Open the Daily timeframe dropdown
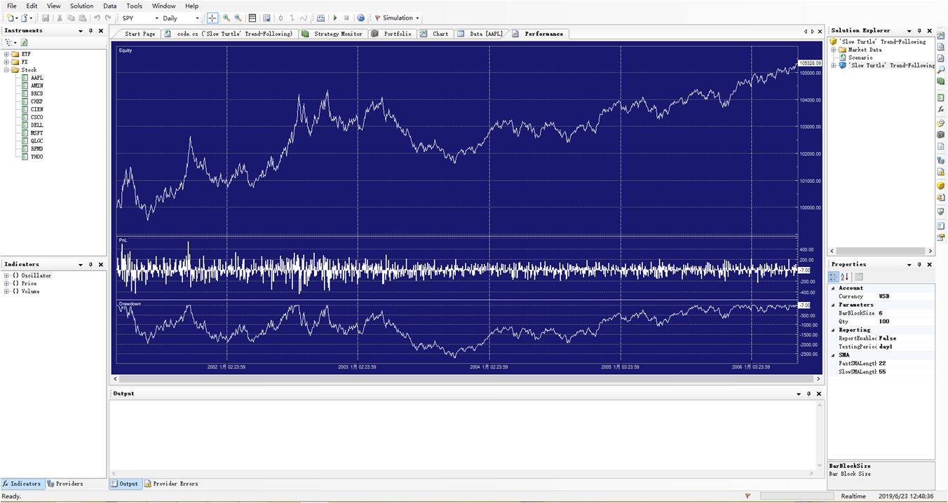Image resolution: width=948 pixels, height=503 pixels. 198,18
